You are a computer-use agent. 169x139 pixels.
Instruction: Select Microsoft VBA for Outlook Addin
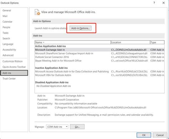99,75
